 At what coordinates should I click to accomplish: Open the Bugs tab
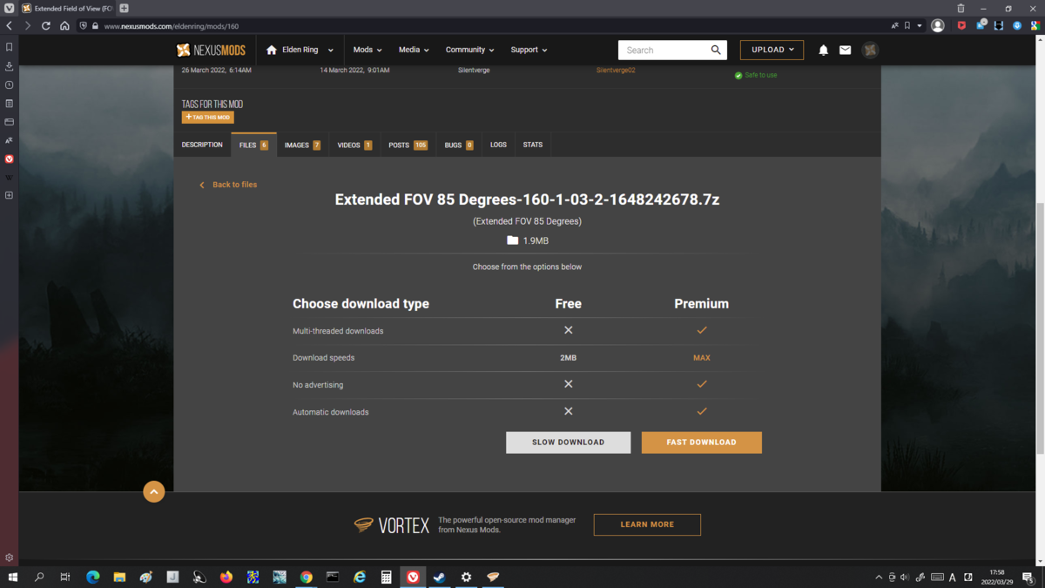point(459,145)
